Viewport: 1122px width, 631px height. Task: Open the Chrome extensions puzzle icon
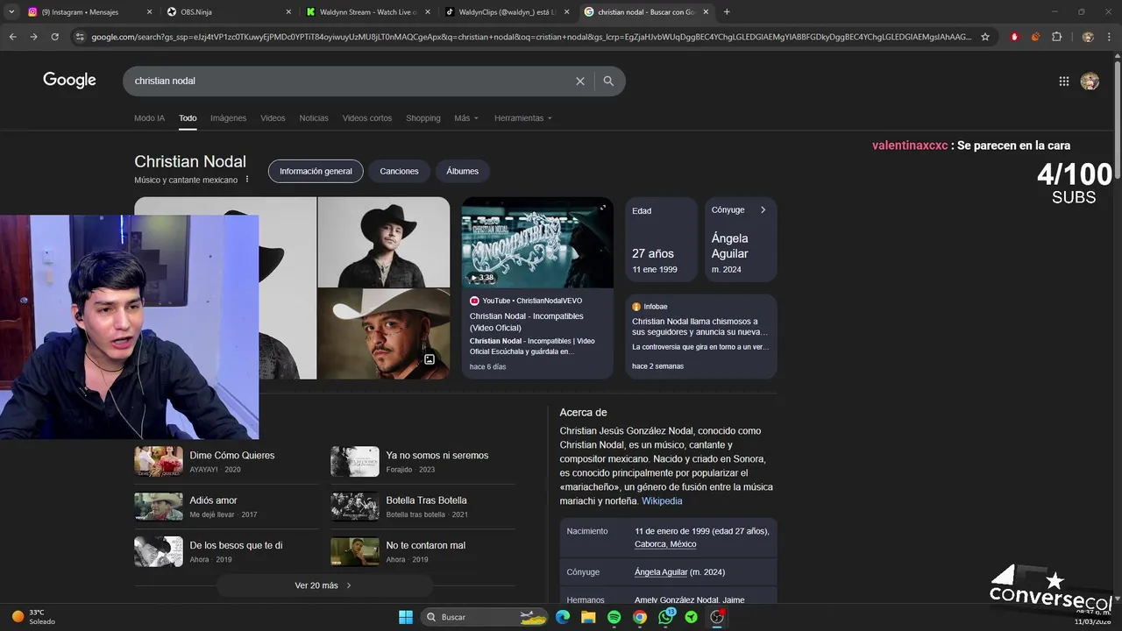tap(1056, 37)
